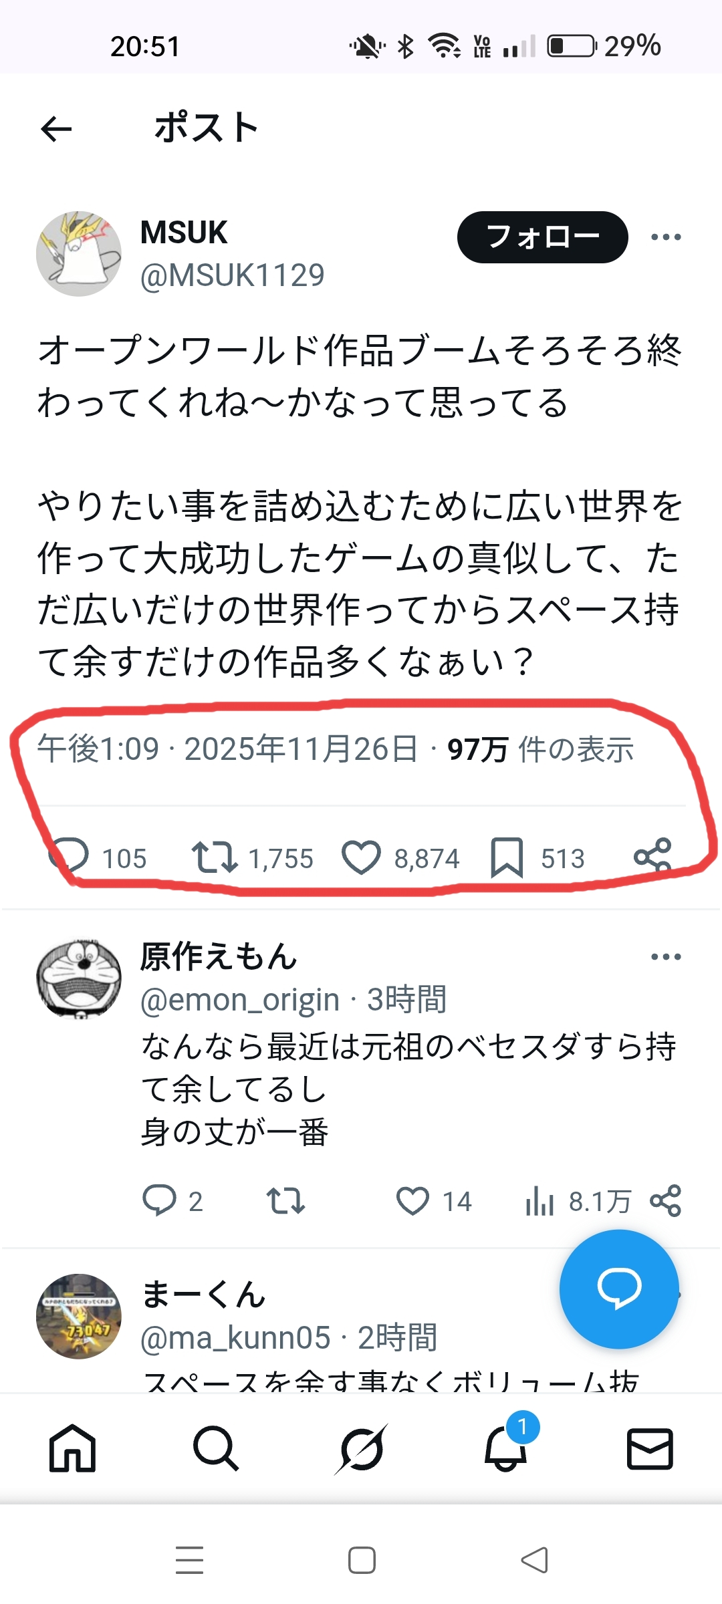Like 原作えもん's reply

[x=412, y=1200]
